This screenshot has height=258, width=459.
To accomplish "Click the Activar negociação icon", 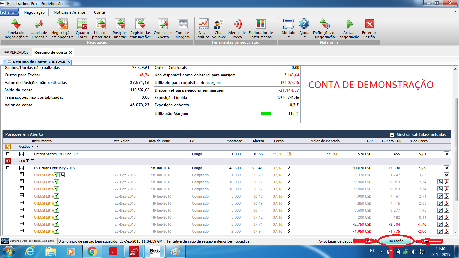I will coord(349,29).
